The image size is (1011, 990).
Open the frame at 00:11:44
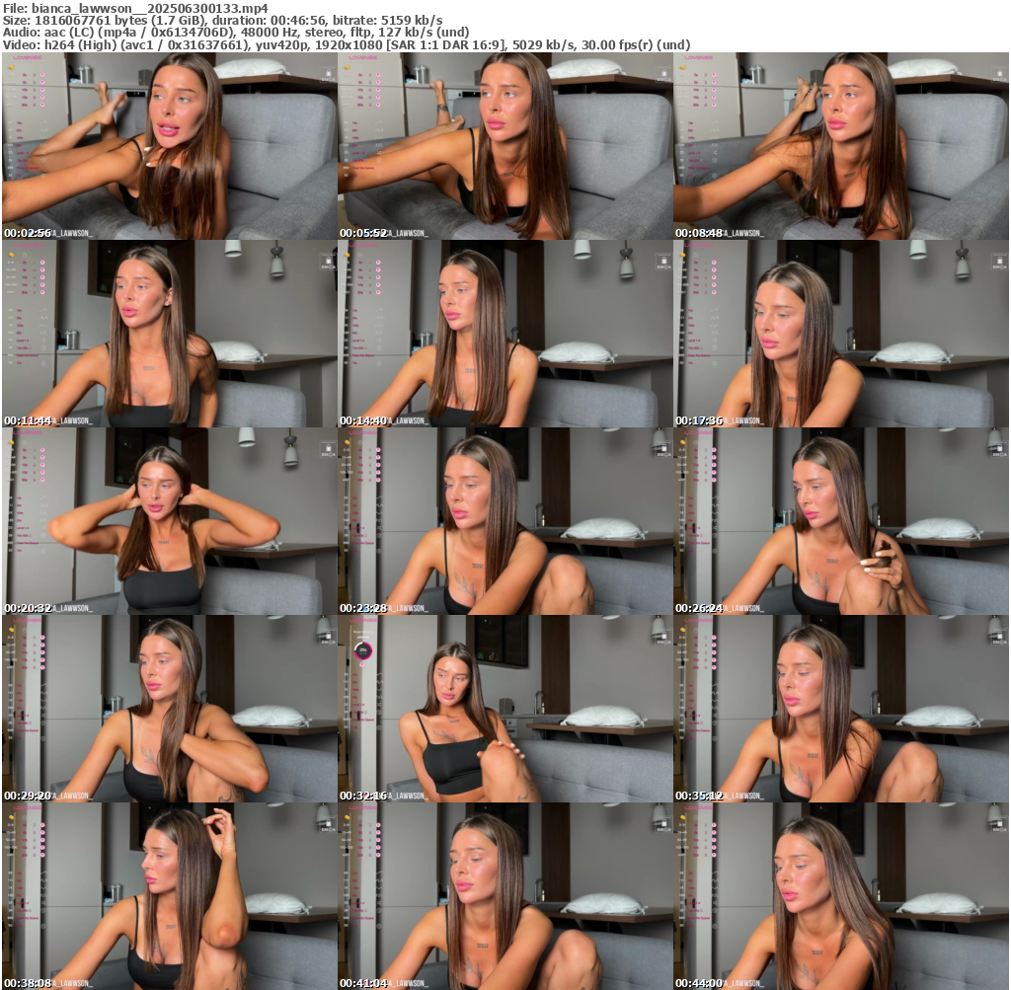coord(169,334)
